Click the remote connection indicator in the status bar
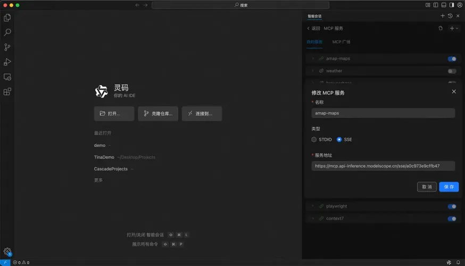 click(5, 262)
